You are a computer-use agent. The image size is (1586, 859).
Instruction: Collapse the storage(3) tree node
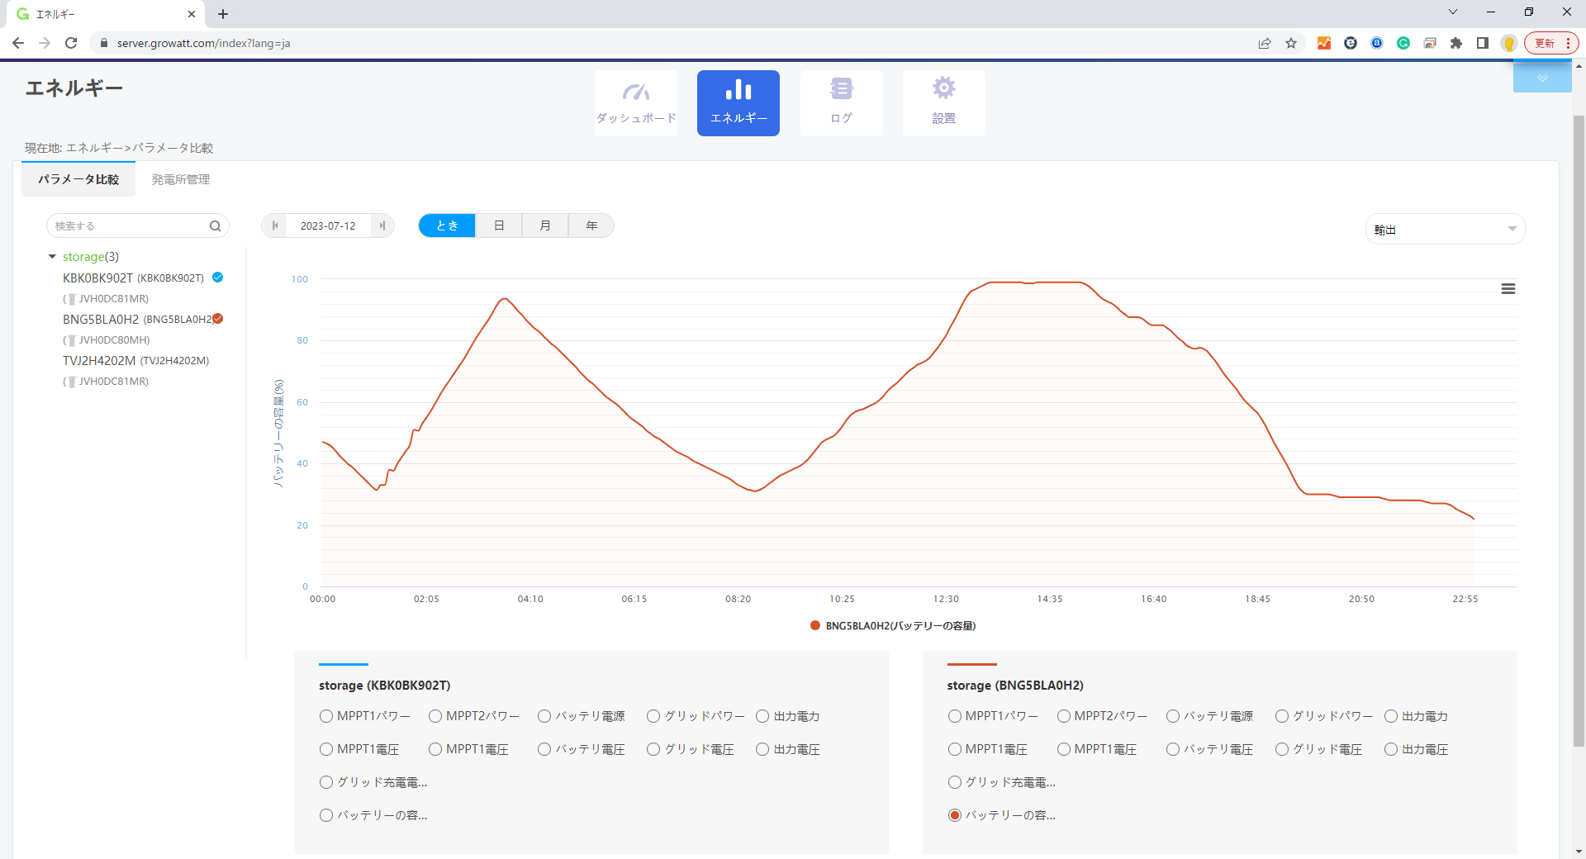pyautogui.click(x=52, y=257)
